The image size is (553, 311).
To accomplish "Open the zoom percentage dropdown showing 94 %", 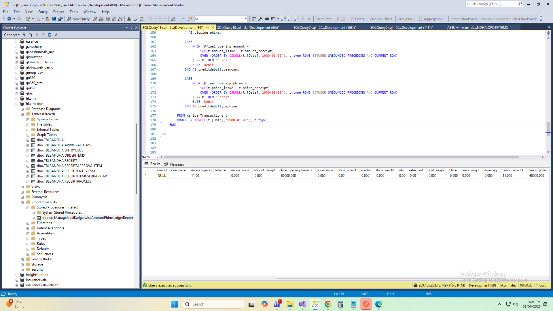I will click(157, 157).
